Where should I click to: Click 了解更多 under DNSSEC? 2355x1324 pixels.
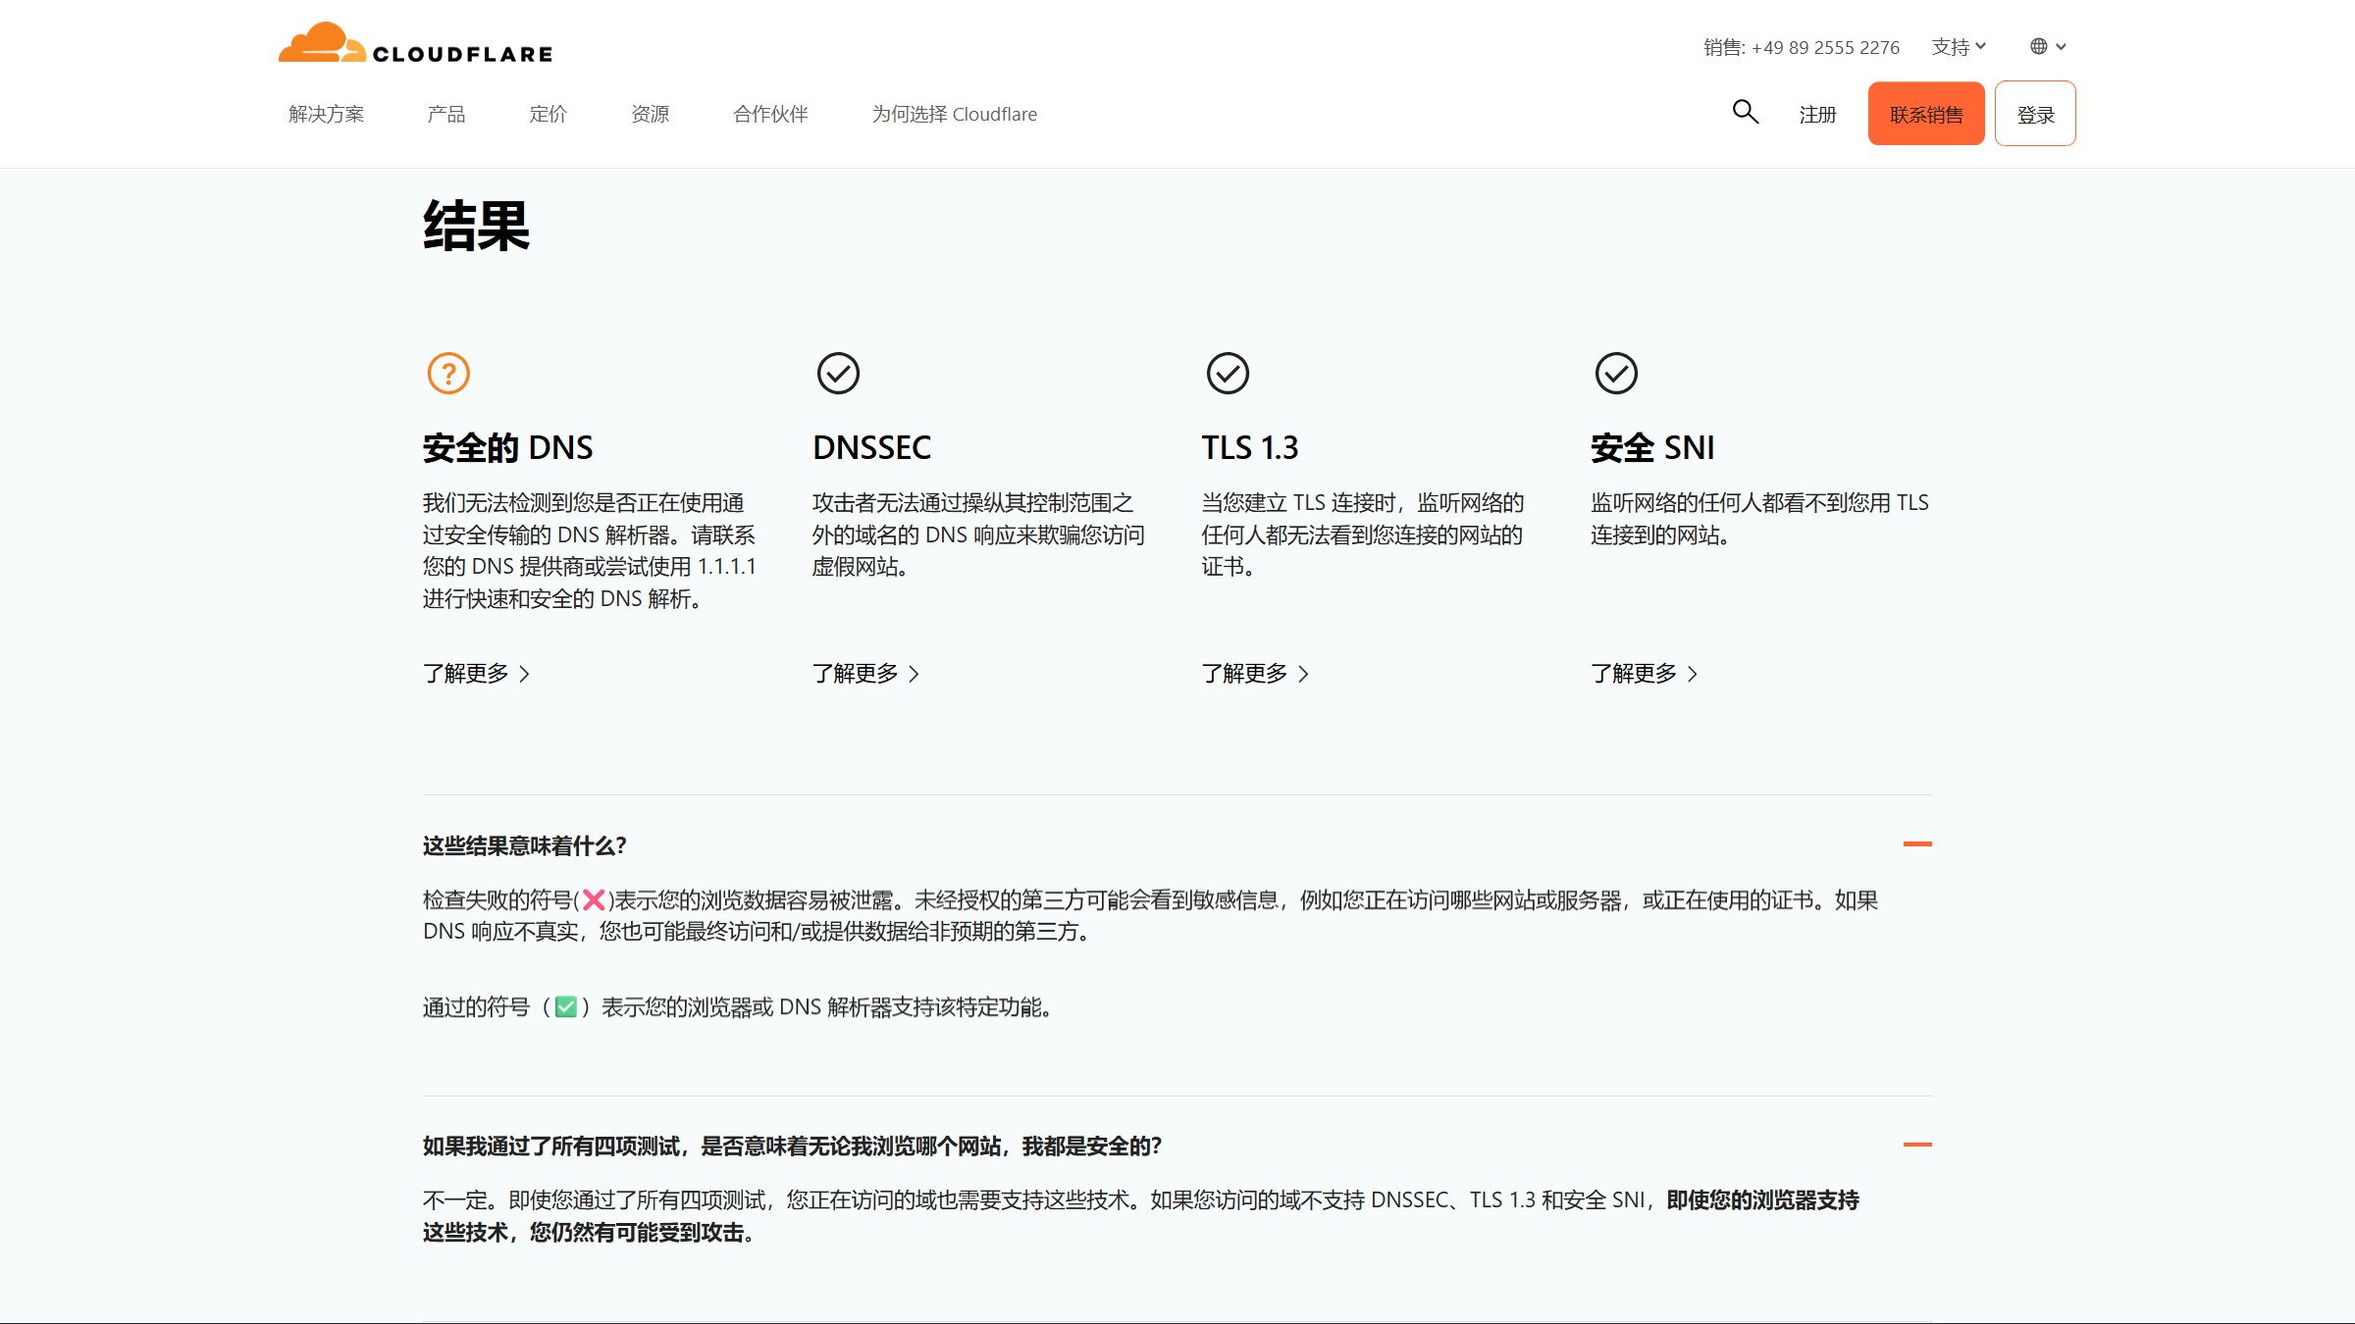pyautogui.click(x=866, y=674)
